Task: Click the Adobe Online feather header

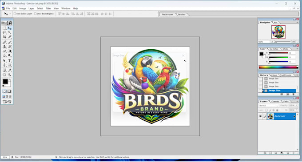Action: coord(7,23)
